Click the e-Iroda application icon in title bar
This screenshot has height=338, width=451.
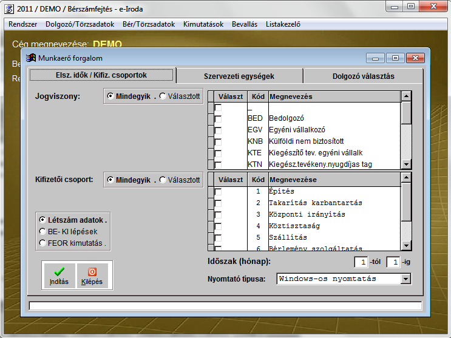pyautogui.click(x=9, y=7)
